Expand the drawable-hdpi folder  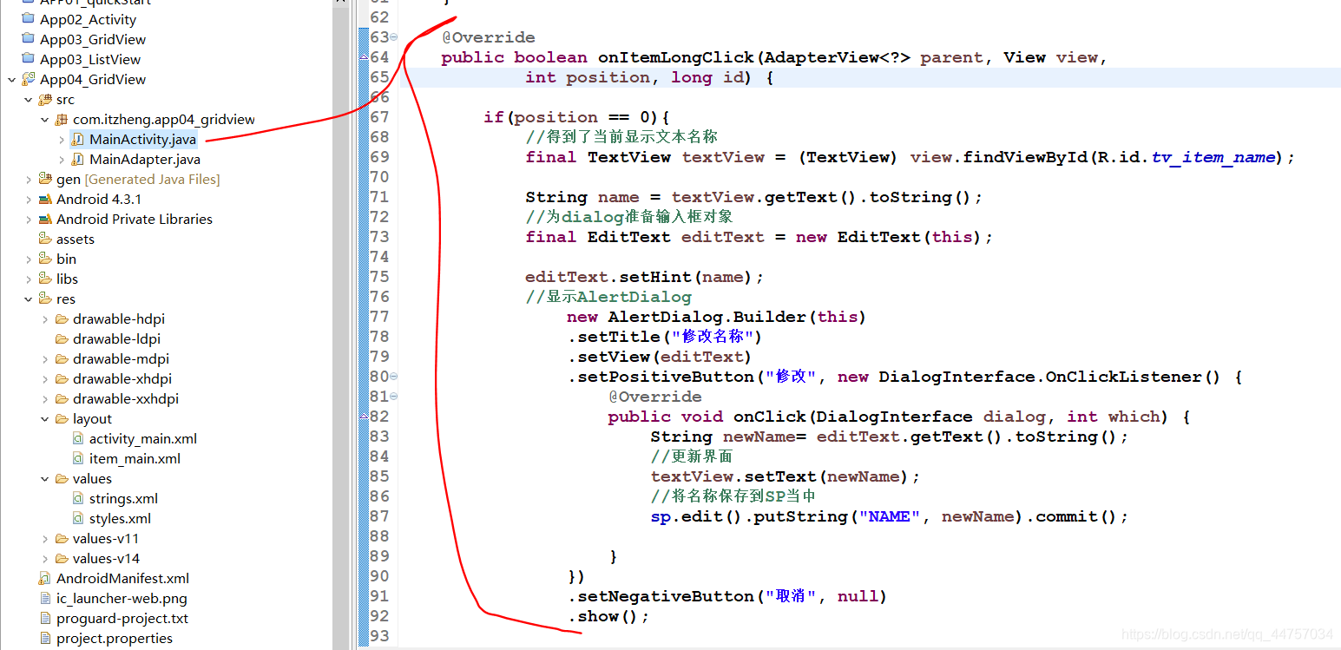pos(44,318)
